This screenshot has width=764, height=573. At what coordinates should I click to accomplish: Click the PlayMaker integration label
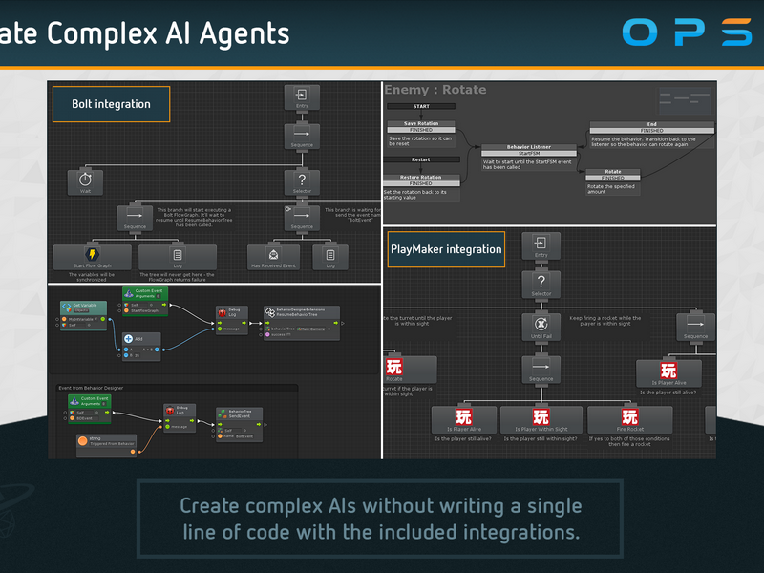[446, 249]
